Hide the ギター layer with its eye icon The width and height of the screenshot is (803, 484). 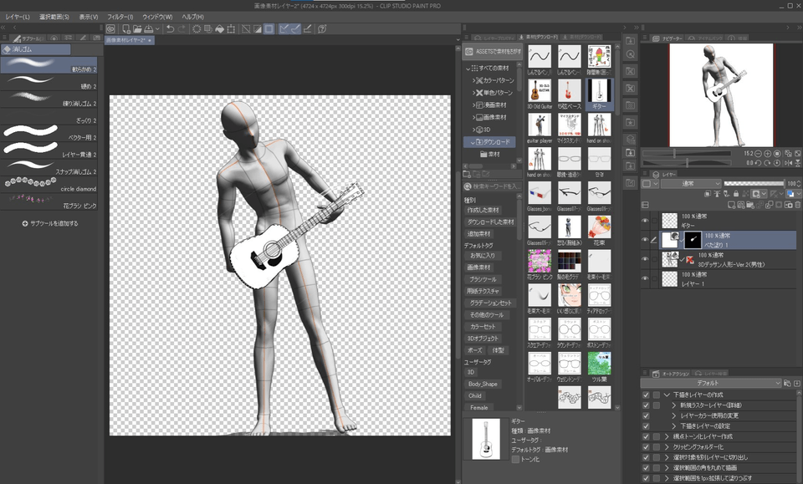[x=645, y=221]
